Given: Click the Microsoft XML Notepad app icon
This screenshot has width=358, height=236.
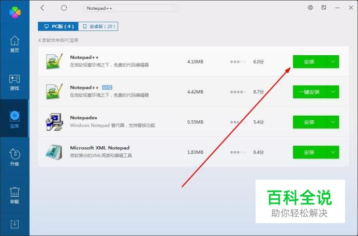Looking at the screenshot, I should (x=54, y=152).
